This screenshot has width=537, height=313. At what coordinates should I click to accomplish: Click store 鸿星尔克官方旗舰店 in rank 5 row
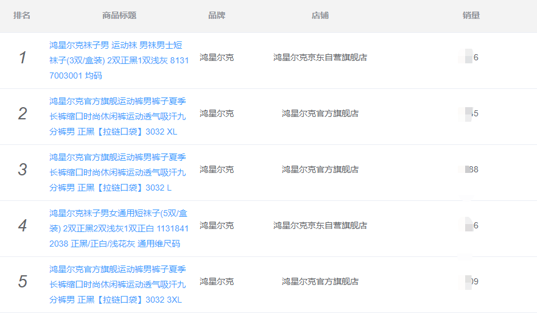(320, 281)
